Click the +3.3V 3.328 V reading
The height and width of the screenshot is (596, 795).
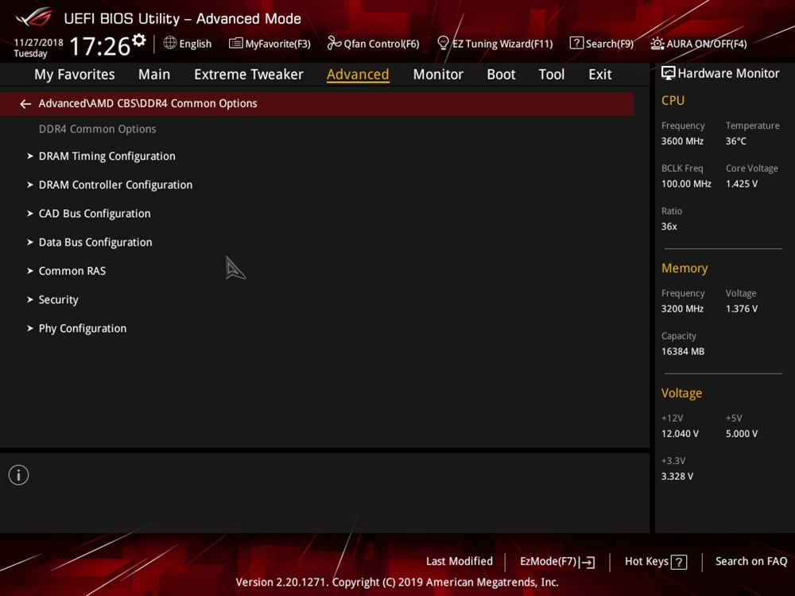tap(677, 476)
